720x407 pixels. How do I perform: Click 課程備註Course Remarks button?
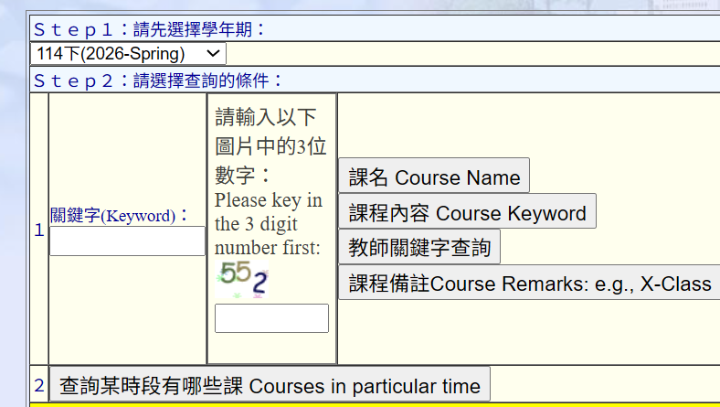point(529,282)
